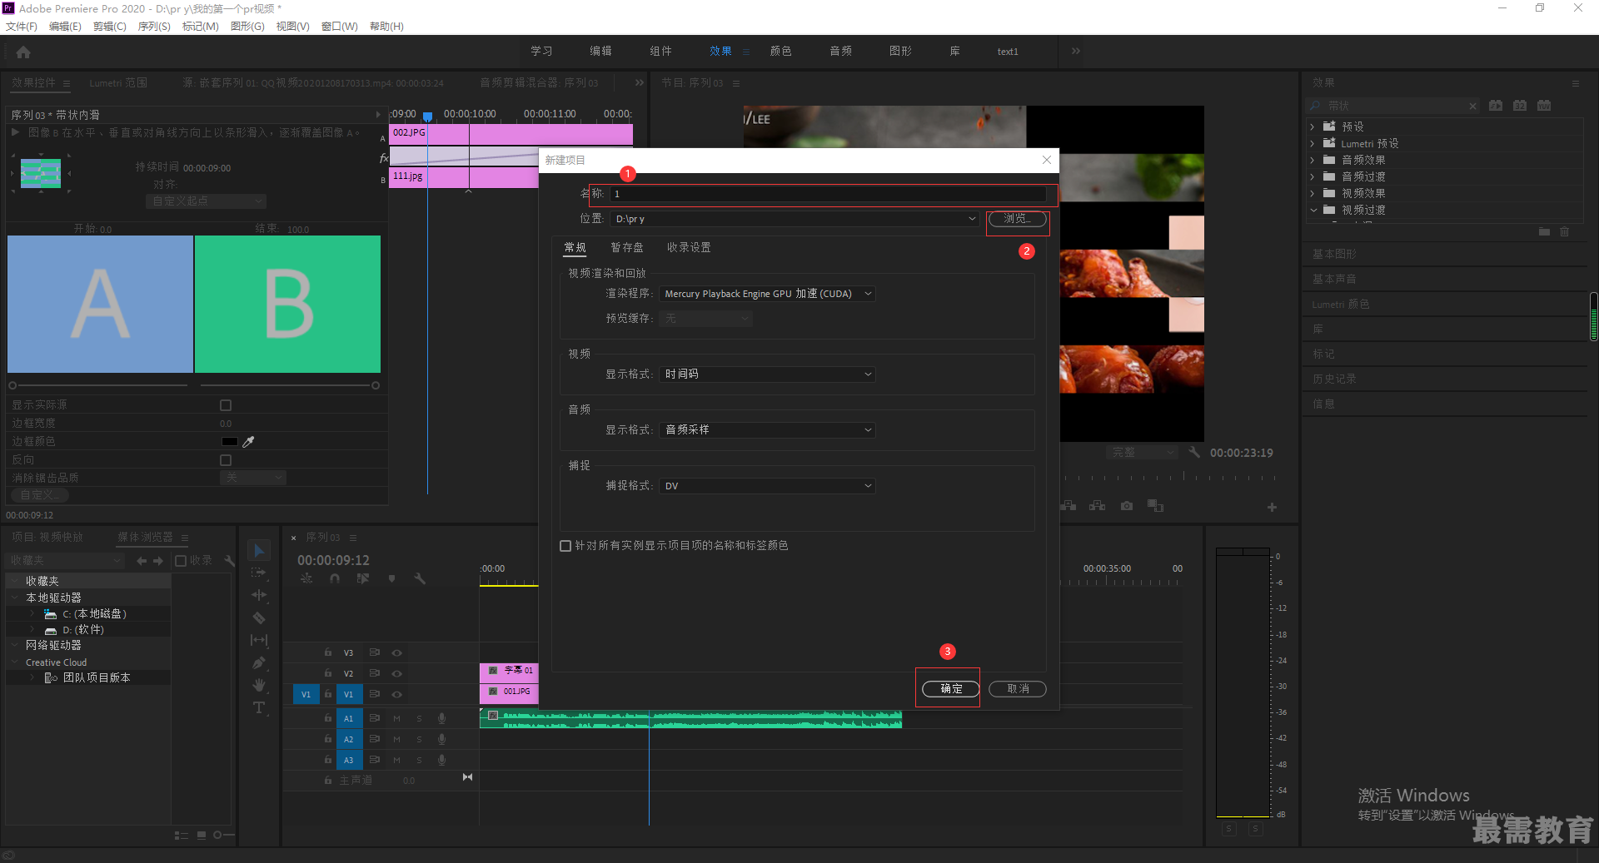Image resolution: width=1599 pixels, height=863 pixels.
Task: Click the nest-sequence toggle icon in timeline
Action: (306, 578)
